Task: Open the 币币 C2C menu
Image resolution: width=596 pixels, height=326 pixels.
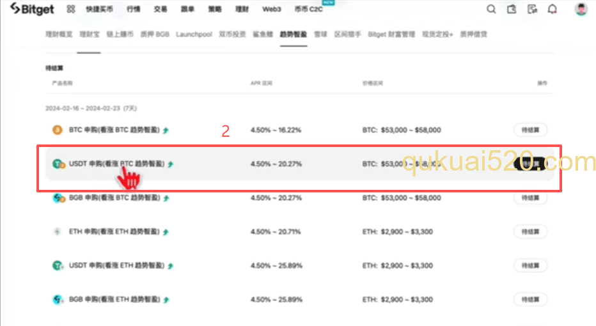Action: (309, 9)
